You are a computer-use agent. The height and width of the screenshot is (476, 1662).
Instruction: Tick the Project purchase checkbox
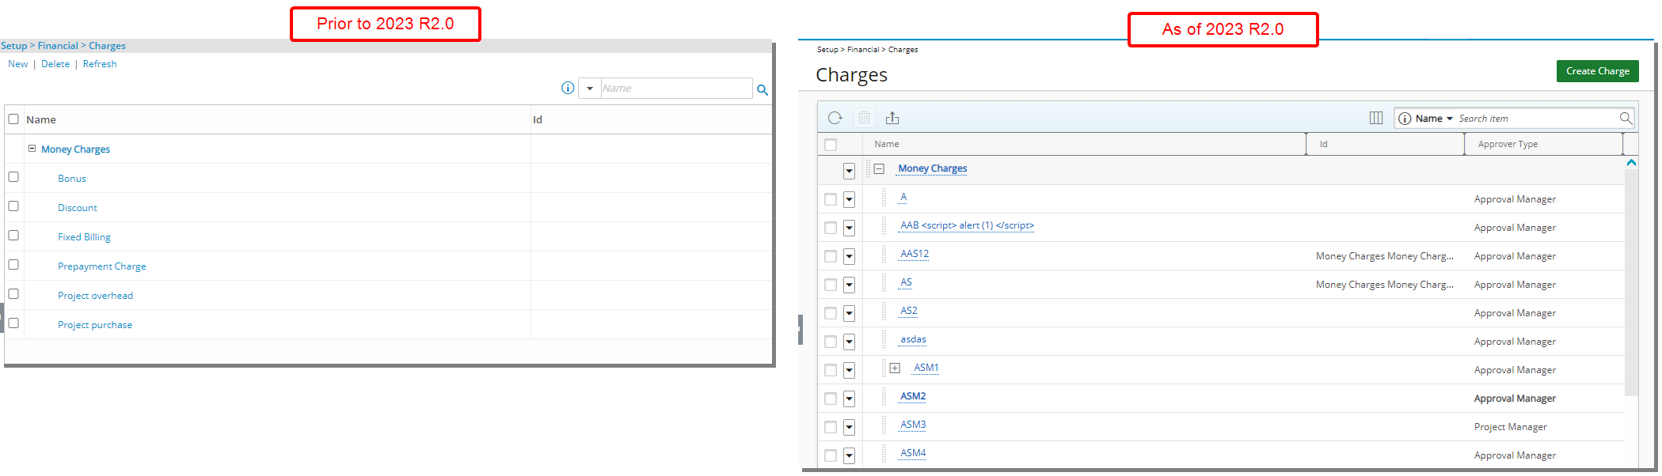point(13,323)
